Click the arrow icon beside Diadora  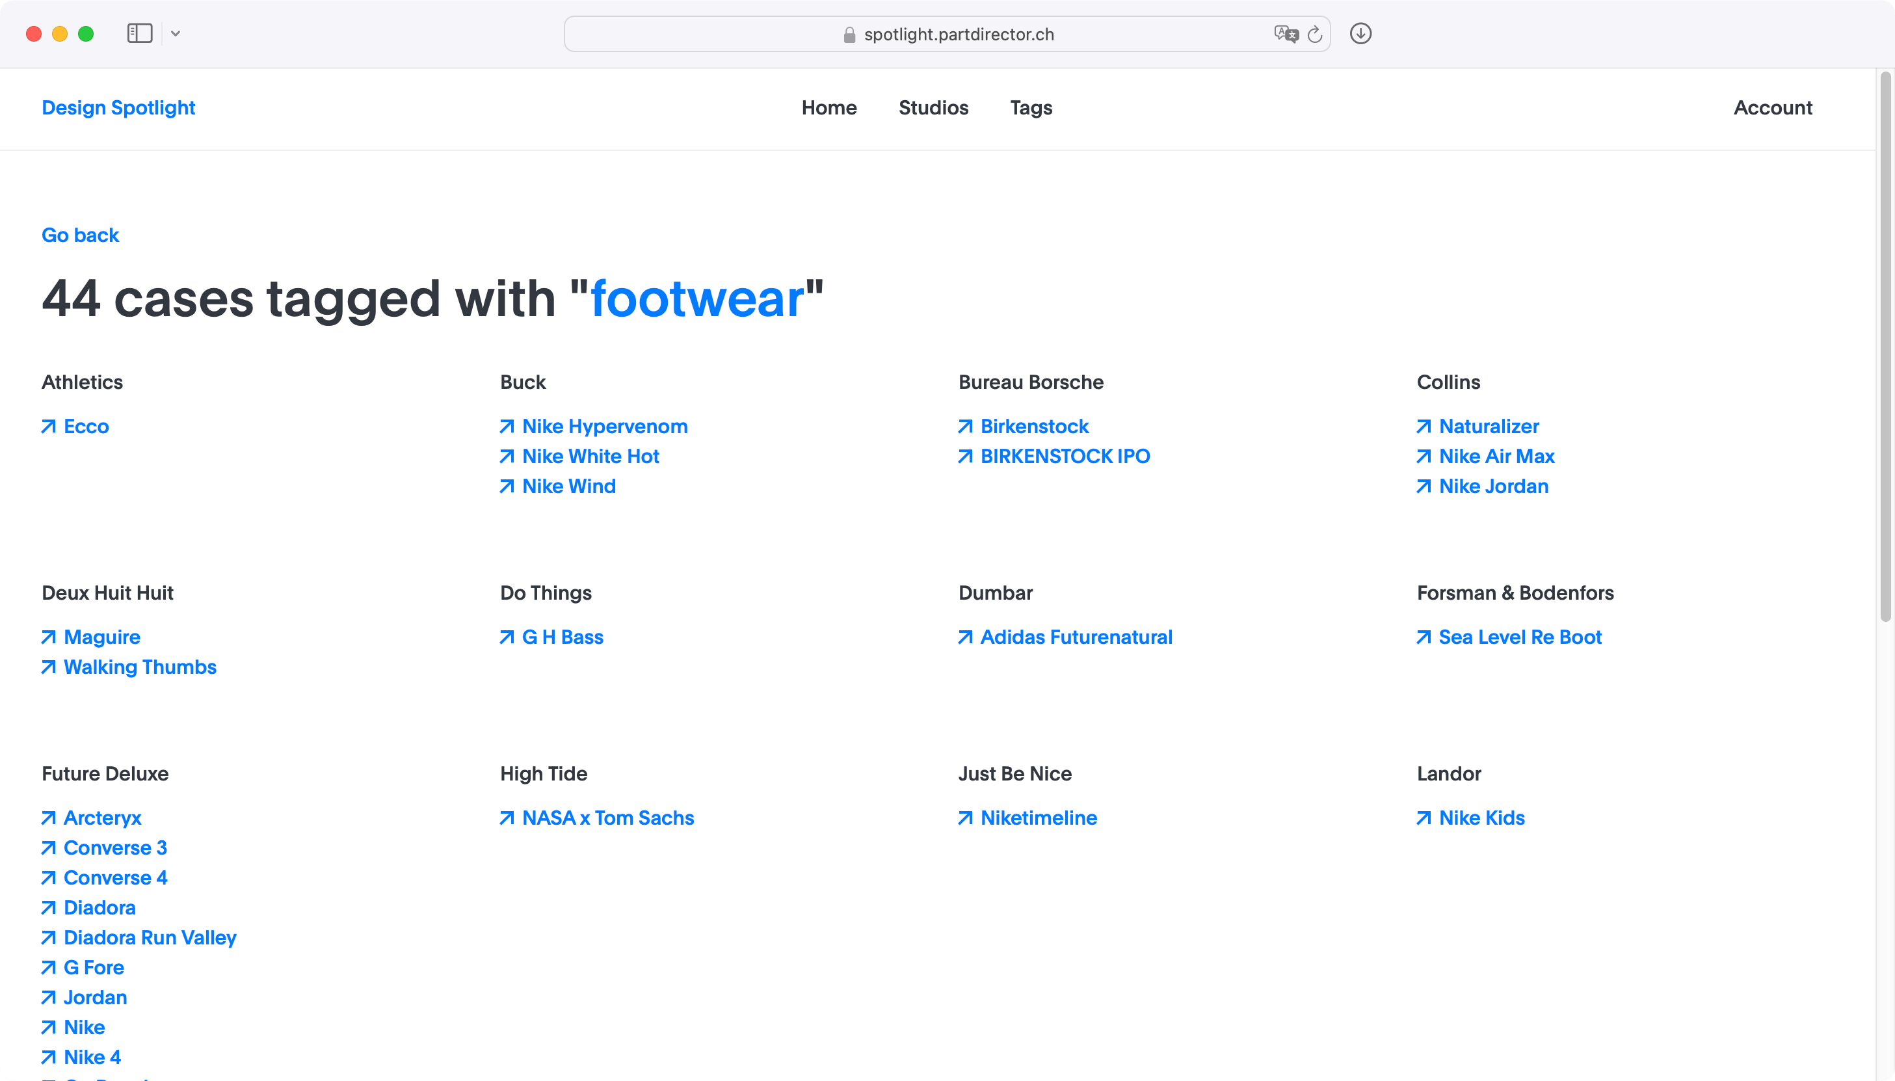click(x=49, y=907)
